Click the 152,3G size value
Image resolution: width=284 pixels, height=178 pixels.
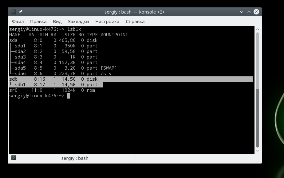click(67, 63)
